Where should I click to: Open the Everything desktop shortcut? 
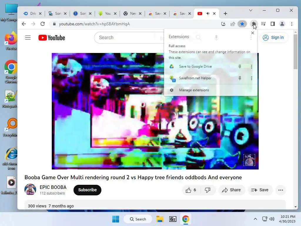coord(11,127)
